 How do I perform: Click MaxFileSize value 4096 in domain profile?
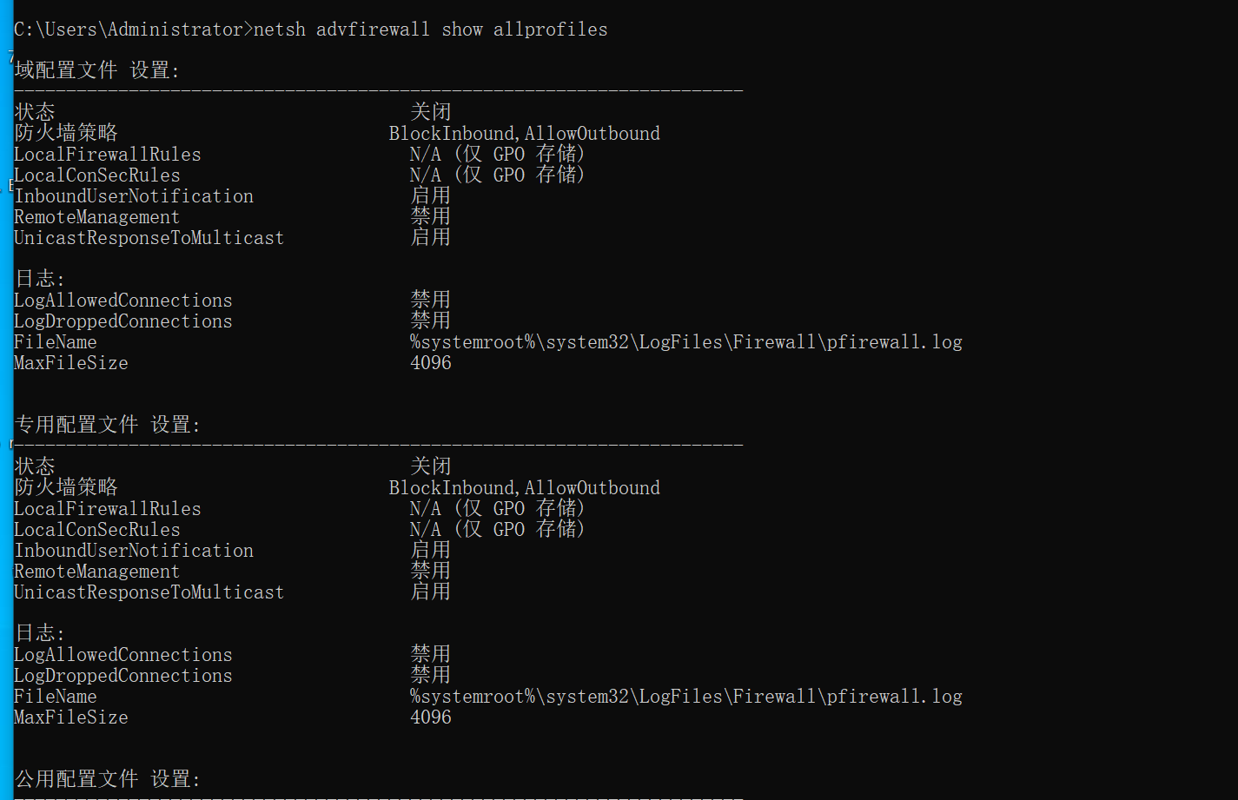point(431,363)
